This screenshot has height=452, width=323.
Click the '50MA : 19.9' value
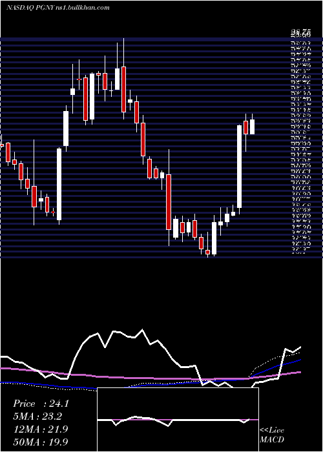point(41,442)
